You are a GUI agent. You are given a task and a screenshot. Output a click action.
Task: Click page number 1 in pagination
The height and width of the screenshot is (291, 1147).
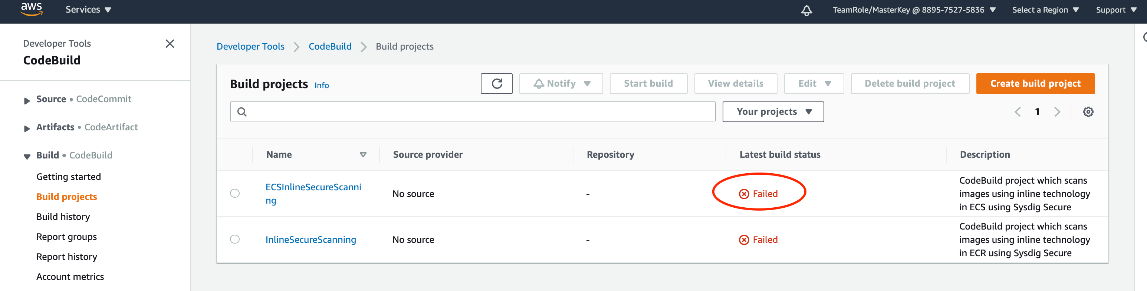click(1037, 112)
